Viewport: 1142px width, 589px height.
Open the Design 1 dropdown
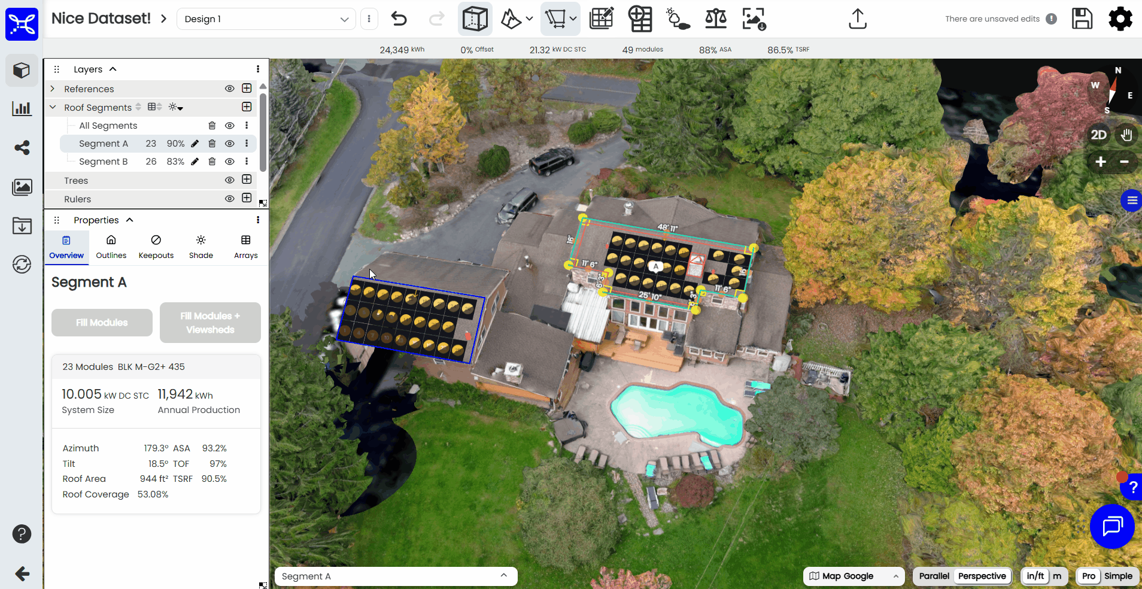pos(266,19)
